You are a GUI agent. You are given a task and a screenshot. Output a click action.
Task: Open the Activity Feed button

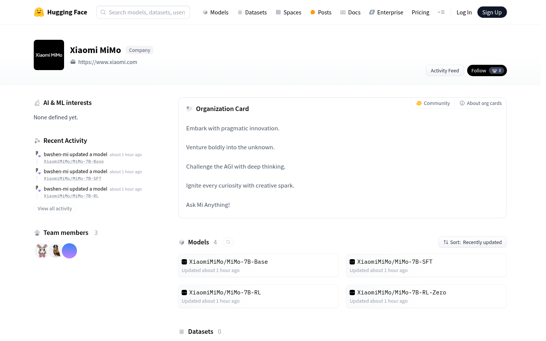click(x=445, y=70)
